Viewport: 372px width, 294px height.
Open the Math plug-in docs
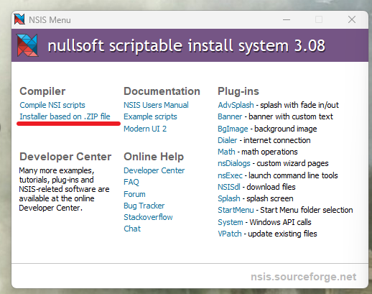click(x=226, y=152)
